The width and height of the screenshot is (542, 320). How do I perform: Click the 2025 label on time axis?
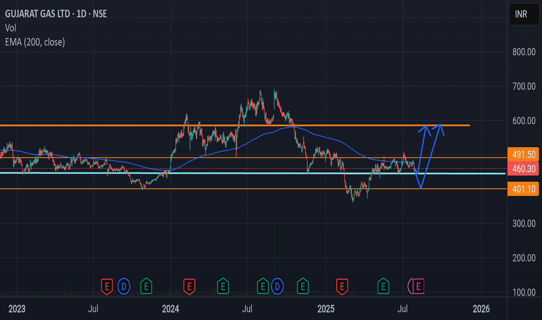tap(326, 309)
